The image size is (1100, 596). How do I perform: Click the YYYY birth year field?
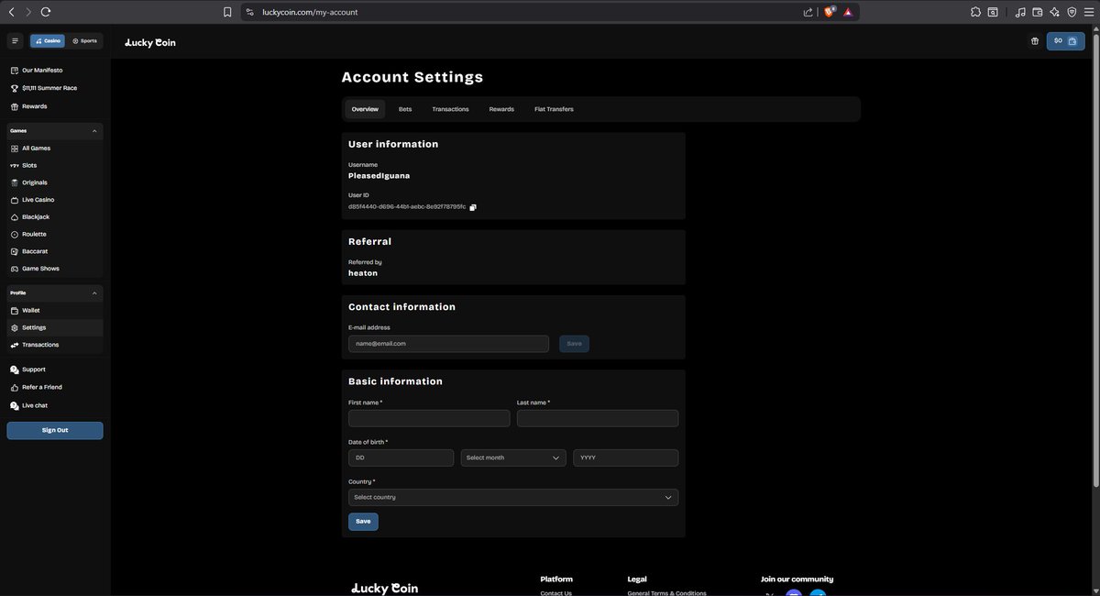pyautogui.click(x=626, y=458)
